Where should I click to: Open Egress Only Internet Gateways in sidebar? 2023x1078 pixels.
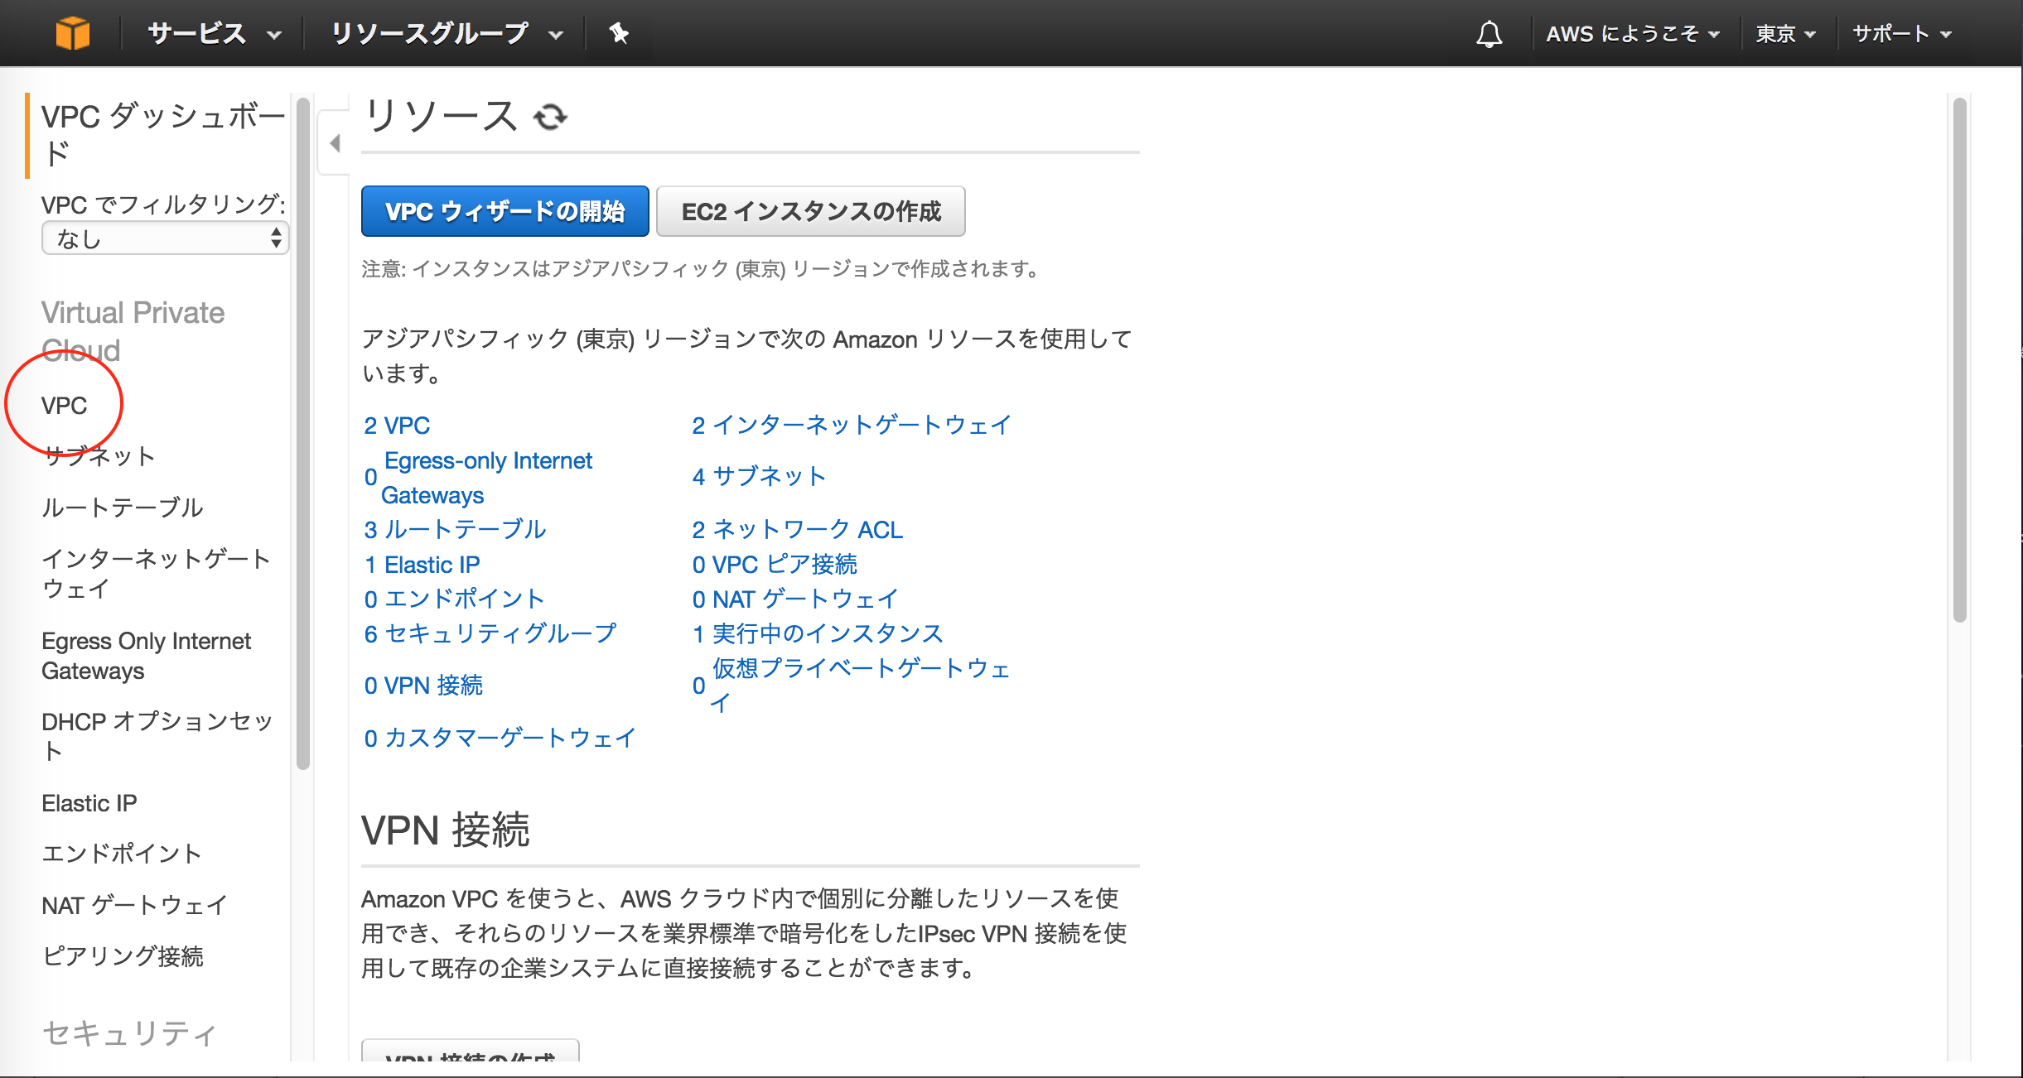tap(146, 656)
